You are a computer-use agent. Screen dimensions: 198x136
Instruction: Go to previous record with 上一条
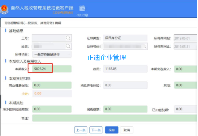(80, 130)
